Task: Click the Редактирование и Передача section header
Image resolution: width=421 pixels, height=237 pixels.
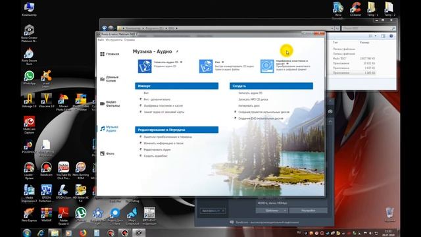Action: click(177, 130)
